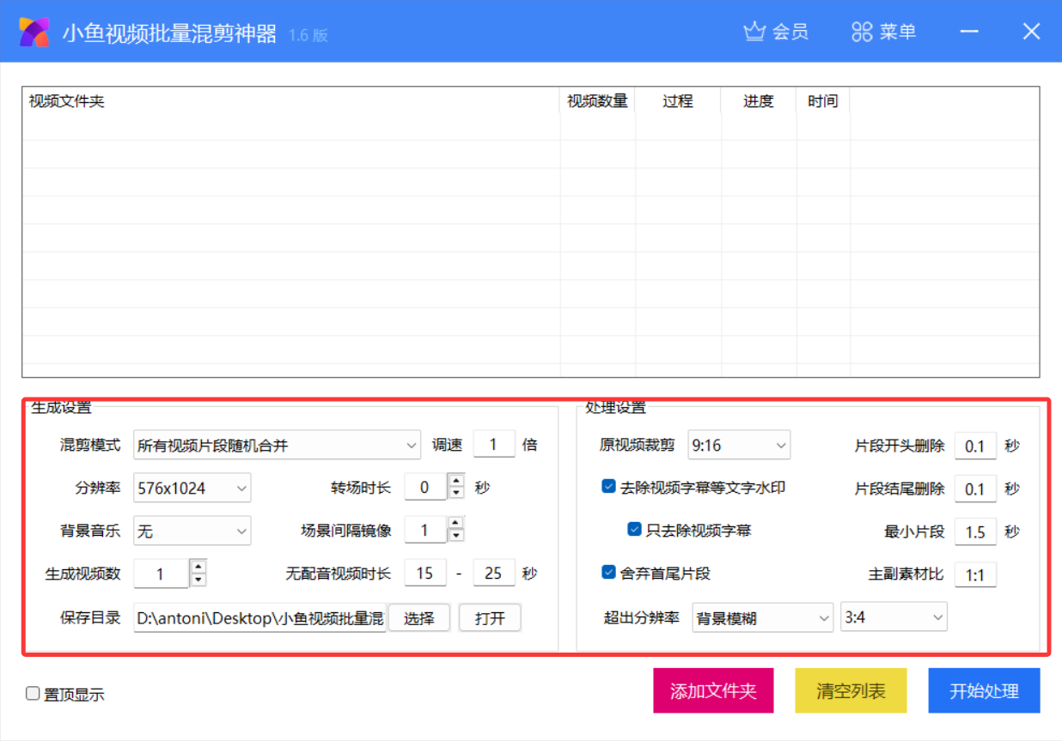
Task: Open the 背景模糊 dropdown for 超出分辨率
Action: [x=762, y=616]
